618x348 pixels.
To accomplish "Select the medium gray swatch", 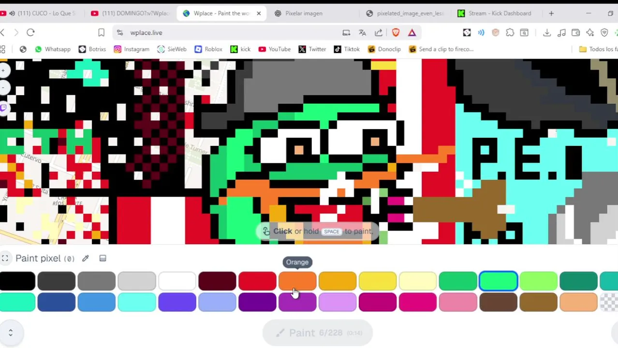I will click(97, 281).
